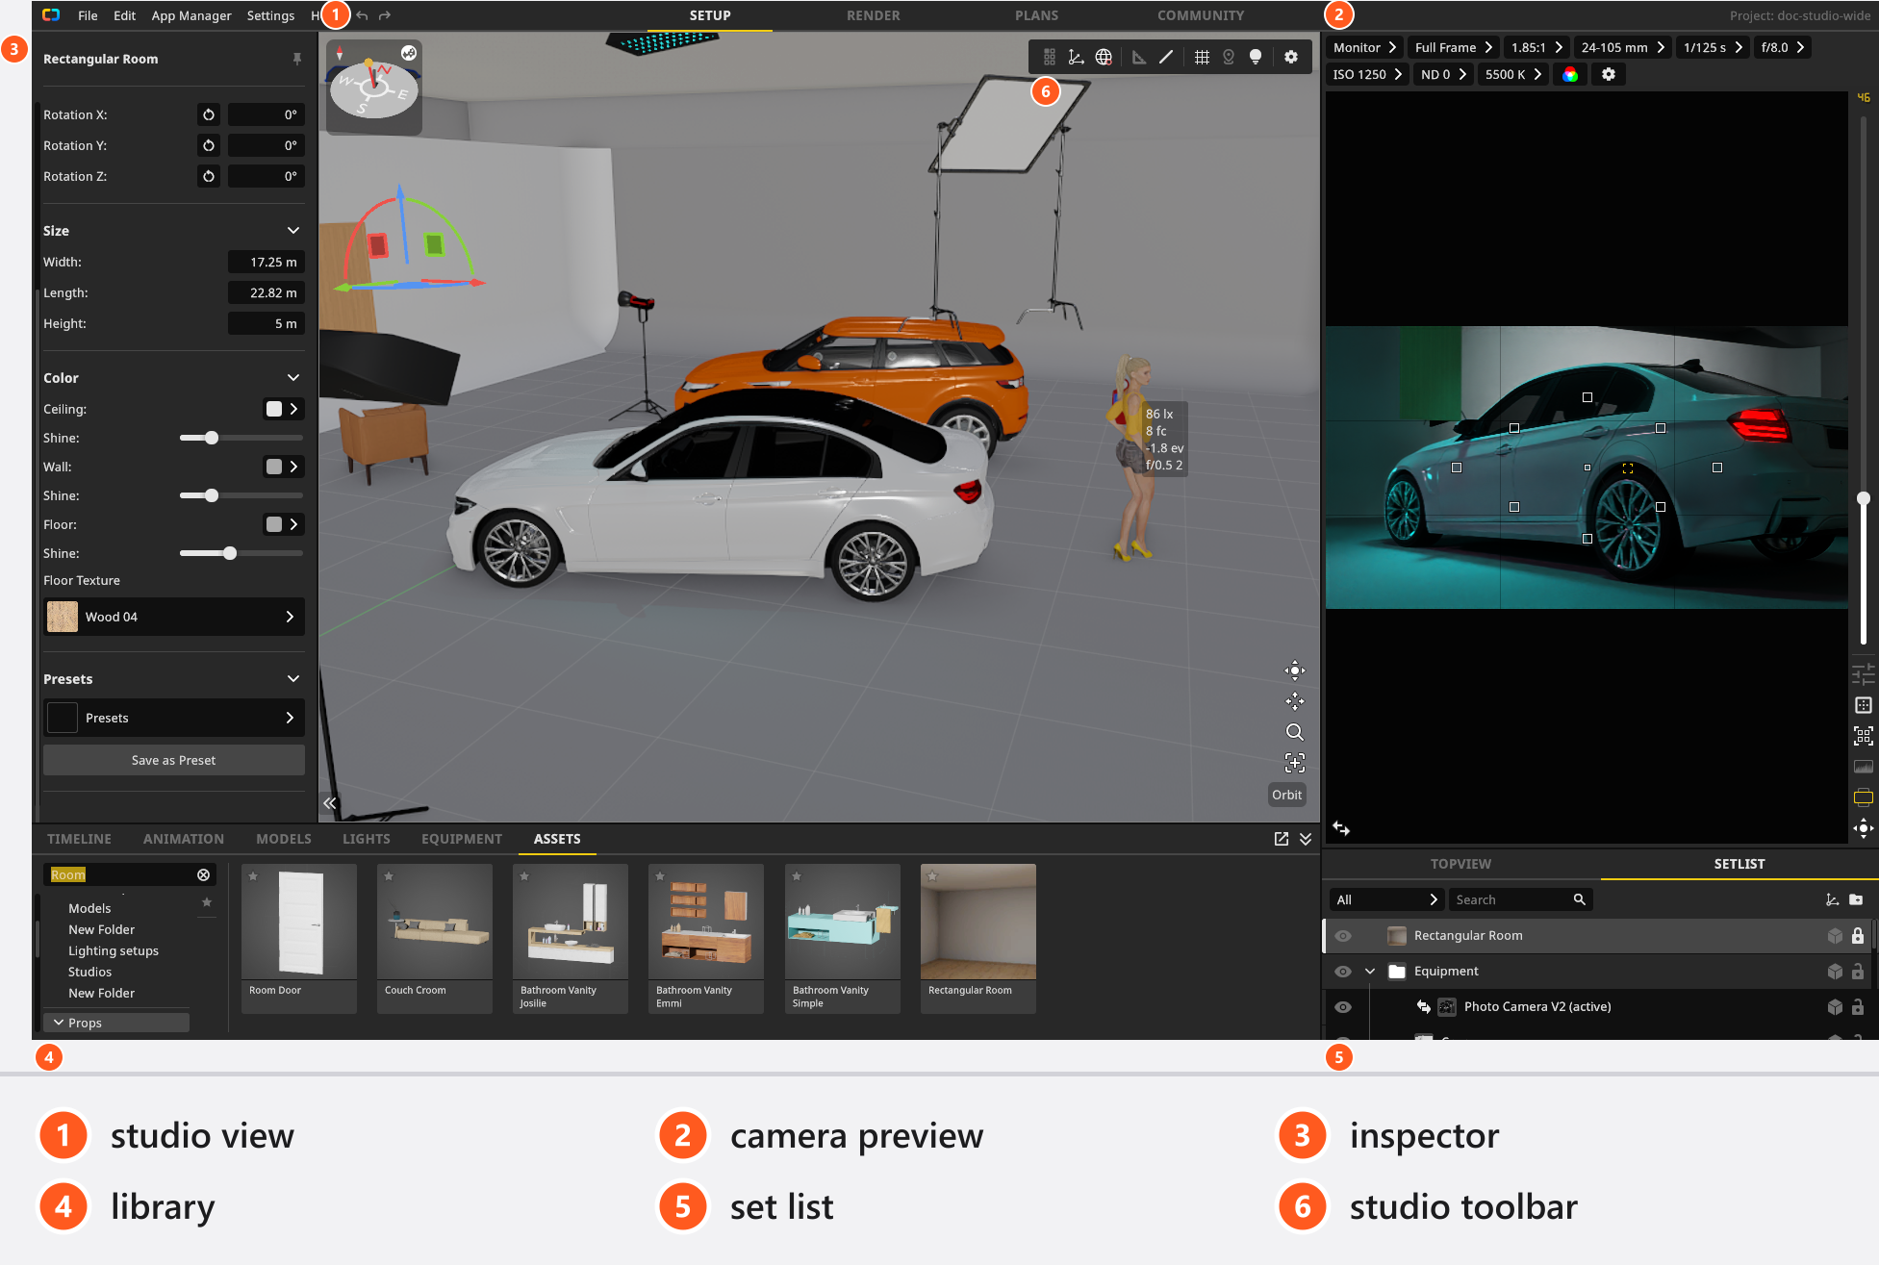Open camera preview settings gear

[x=1609, y=75]
